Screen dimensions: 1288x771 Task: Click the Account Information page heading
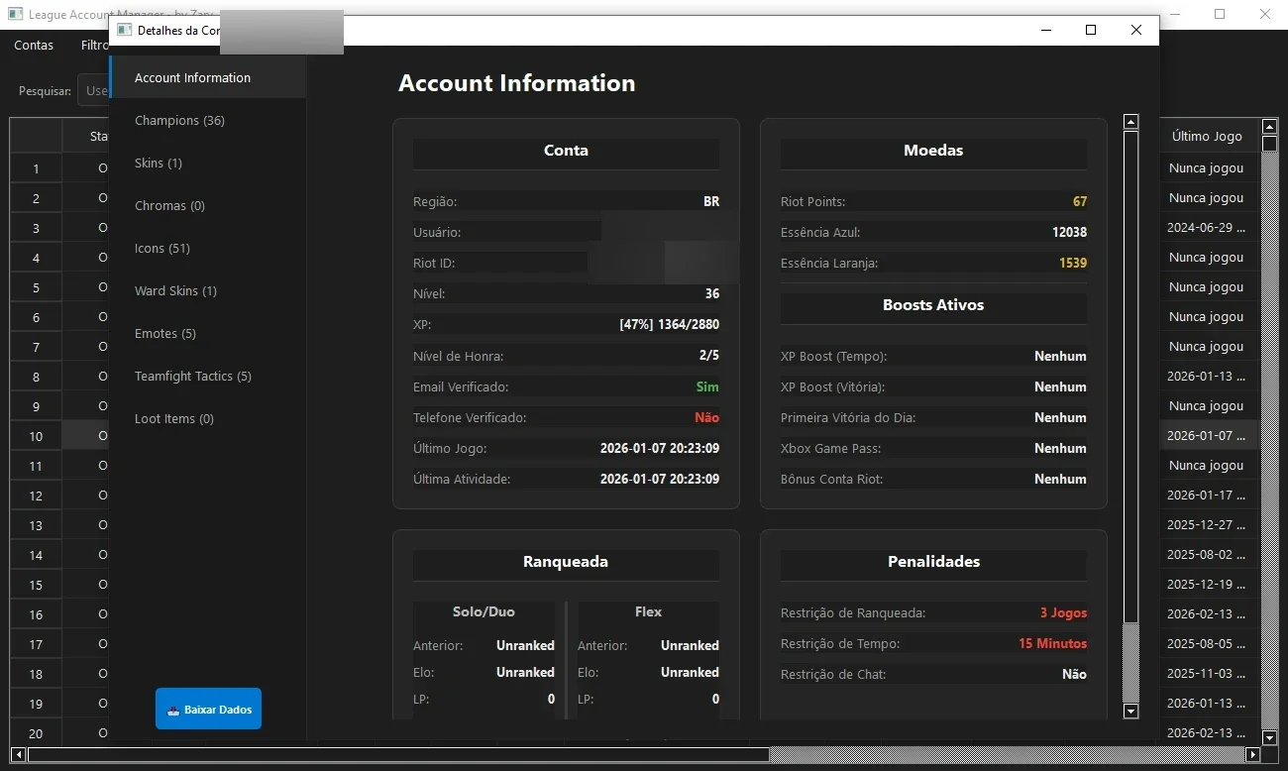516,83
